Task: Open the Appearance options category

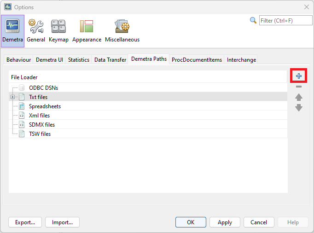Action: tap(87, 31)
